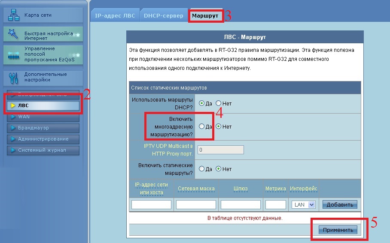Click the gateway input field
Screen dimensions: 390x243
click(241, 204)
